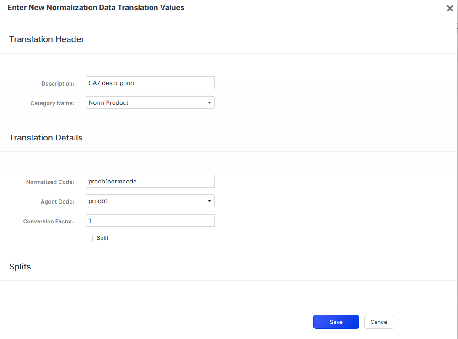Expand the Agent Code dropdown arrow
Viewport: 458px width, 339px height.
(210, 201)
